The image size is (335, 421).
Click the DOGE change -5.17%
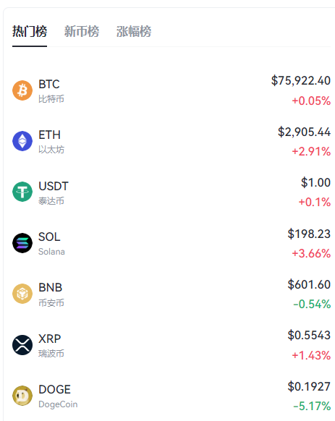click(312, 406)
